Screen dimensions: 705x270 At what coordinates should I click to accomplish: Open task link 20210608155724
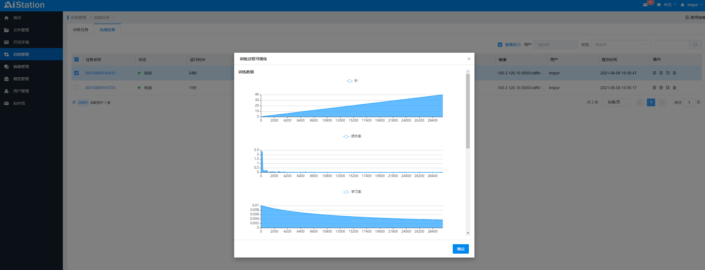click(x=100, y=88)
